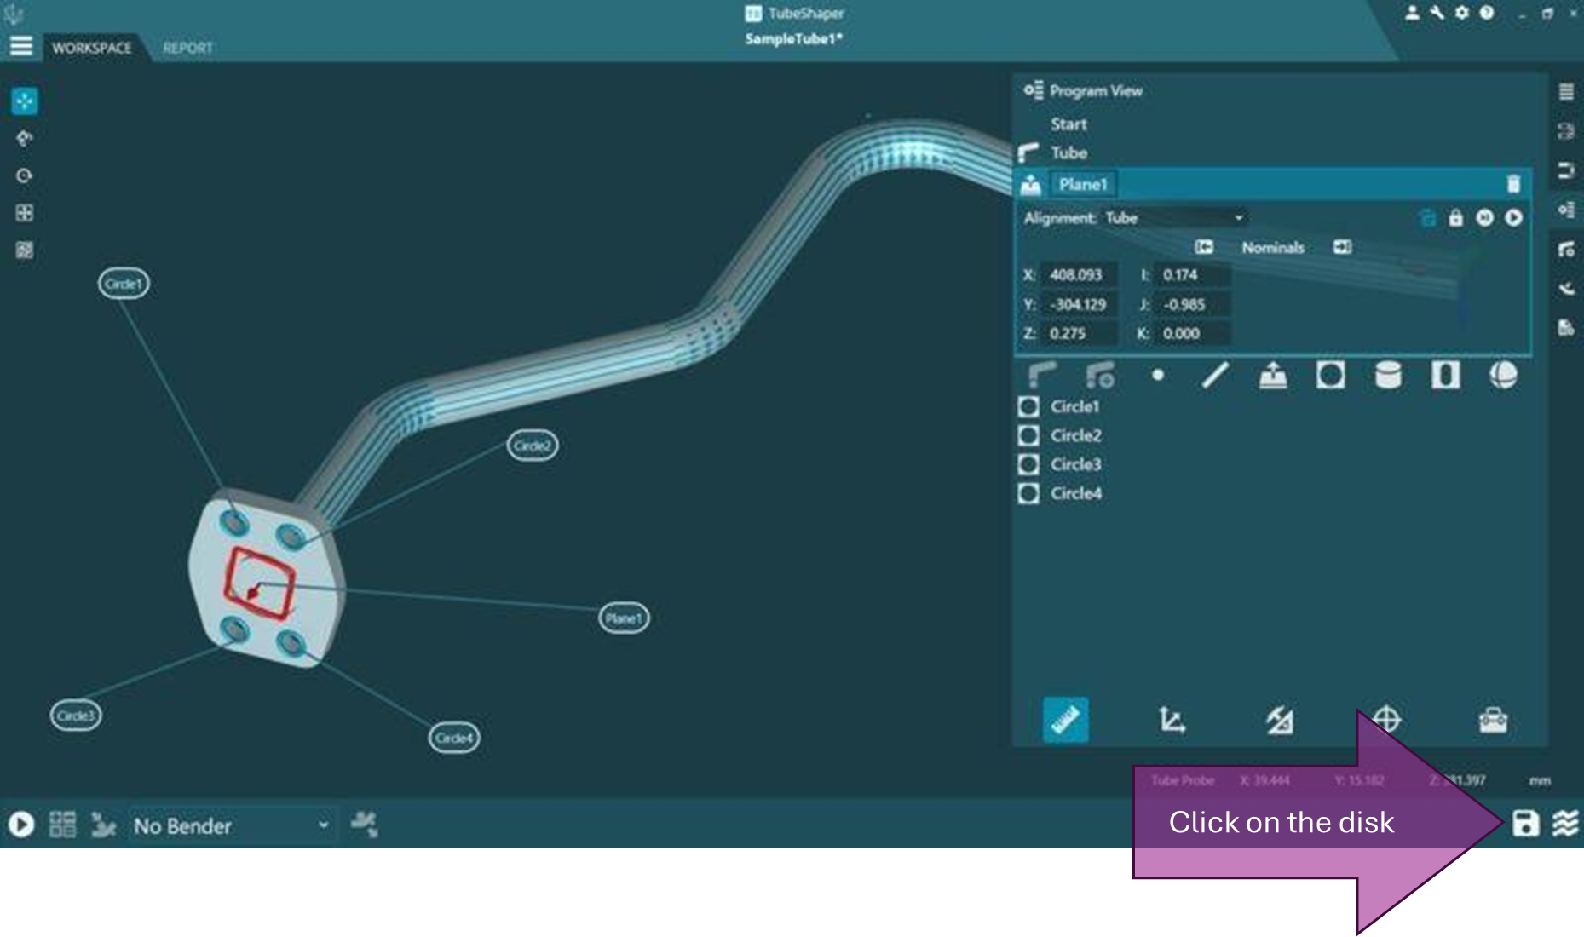Open the top list panel icon in right sidebar
The image size is (1584, 937).
coord(1566,92)
